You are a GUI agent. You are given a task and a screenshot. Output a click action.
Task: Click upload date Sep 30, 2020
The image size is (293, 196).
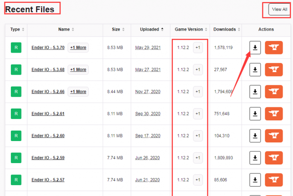click(148, 114)
